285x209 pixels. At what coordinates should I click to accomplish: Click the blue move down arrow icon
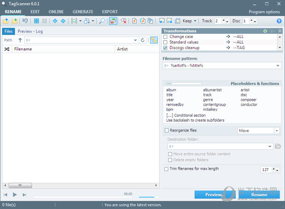[55, 21]
